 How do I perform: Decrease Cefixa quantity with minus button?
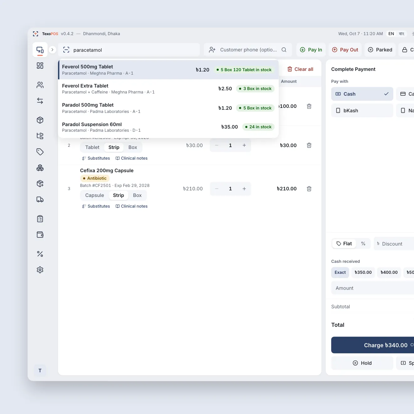pos(217,188)
